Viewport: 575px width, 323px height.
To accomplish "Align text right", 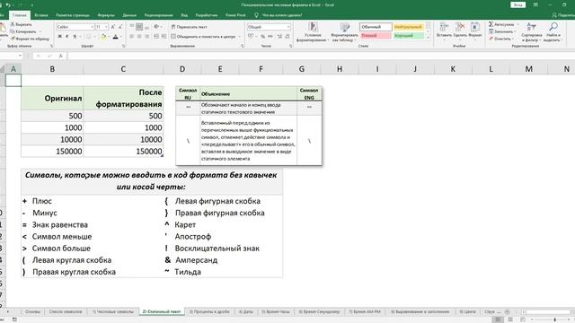I will click(147, 36).
